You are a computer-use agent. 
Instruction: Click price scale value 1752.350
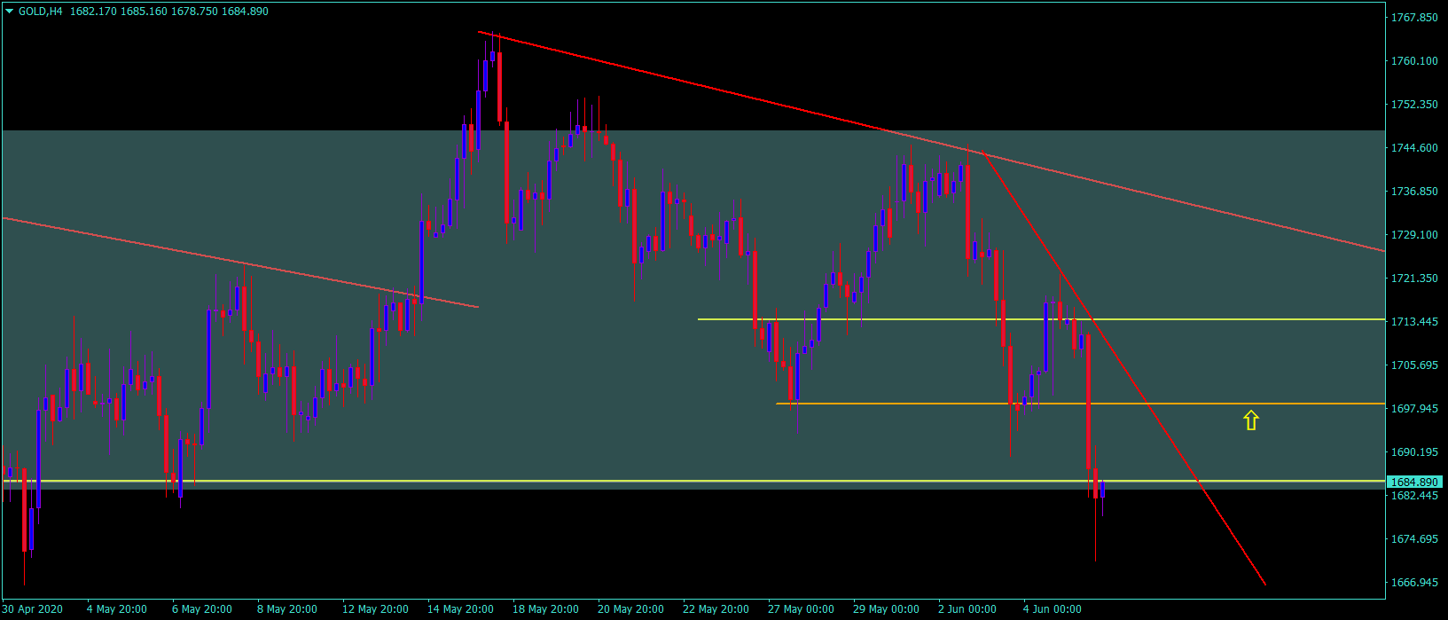click(x=1413, y=105)
